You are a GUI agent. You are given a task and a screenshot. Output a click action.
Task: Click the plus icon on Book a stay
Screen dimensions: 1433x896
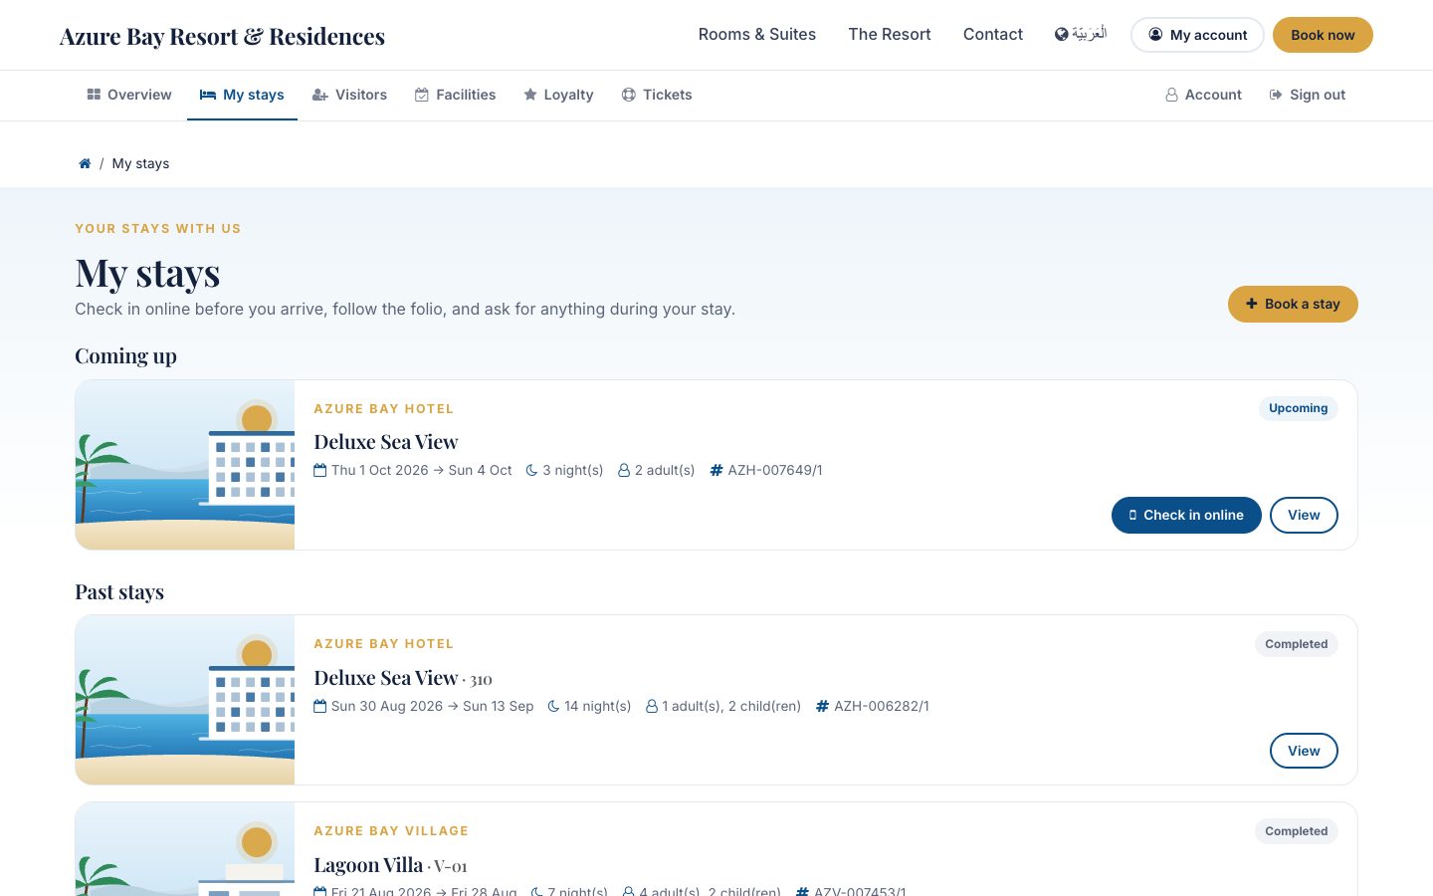coord(1252,304)
